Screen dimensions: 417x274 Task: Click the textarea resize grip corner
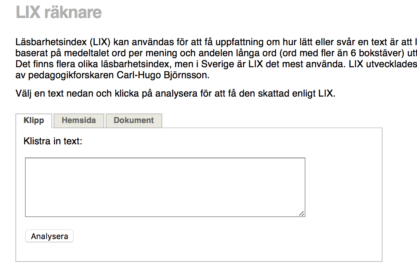301,213
